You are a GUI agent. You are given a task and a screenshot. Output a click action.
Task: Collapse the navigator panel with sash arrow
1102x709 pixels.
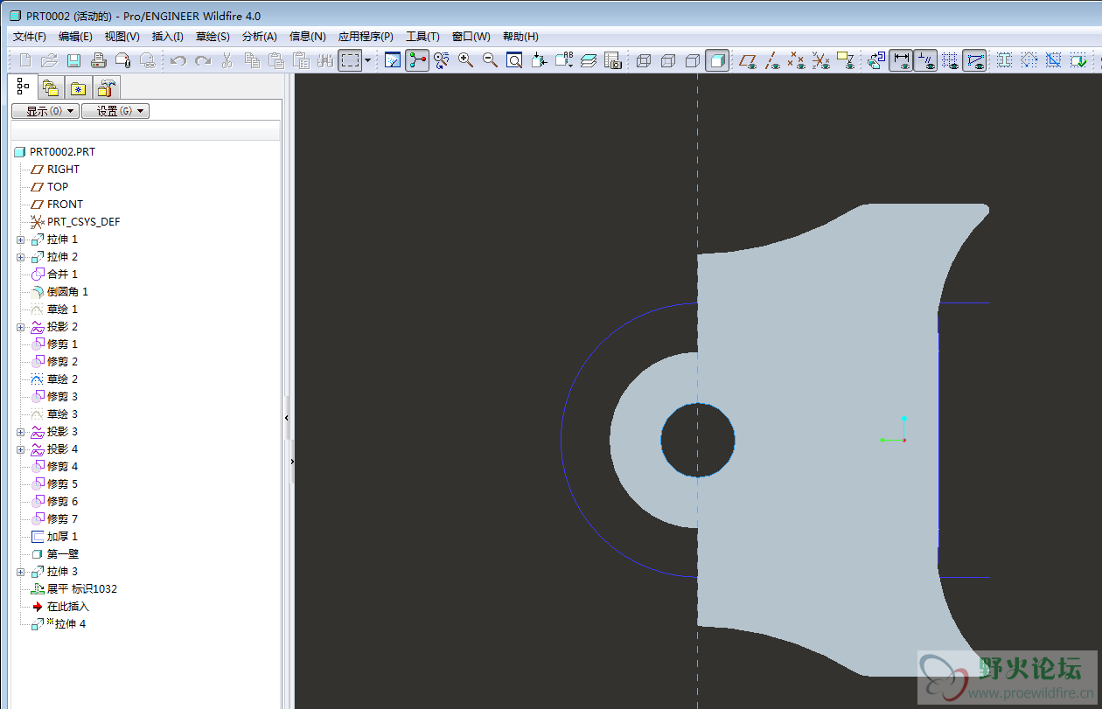(287, 420)
